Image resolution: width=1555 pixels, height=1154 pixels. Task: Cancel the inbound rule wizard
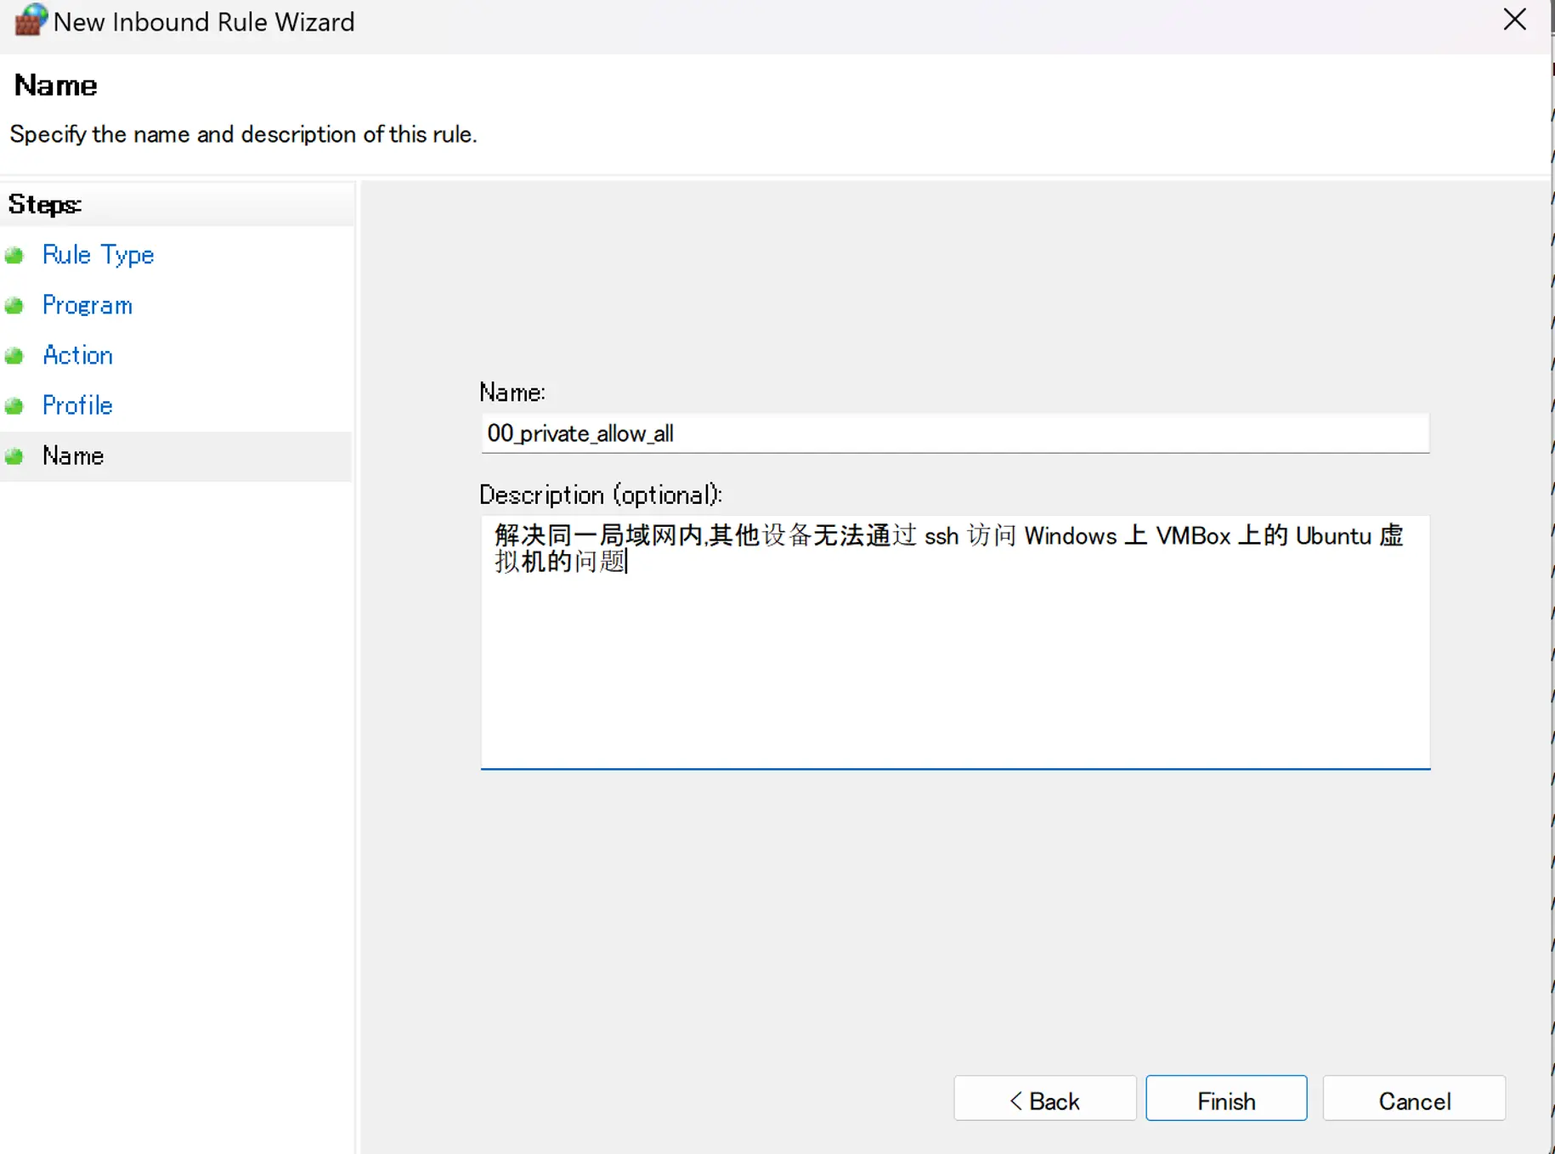(x=1414, y=1099)
